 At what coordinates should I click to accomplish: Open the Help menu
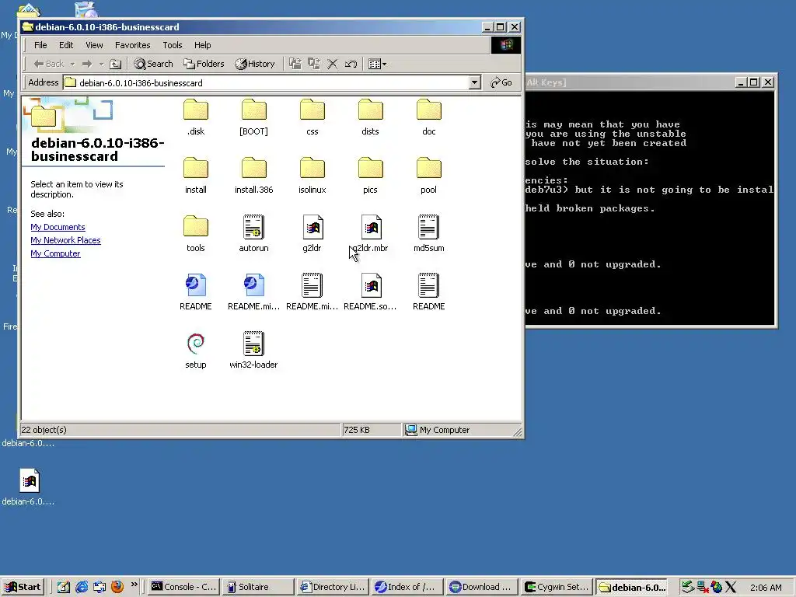[202, 45]
